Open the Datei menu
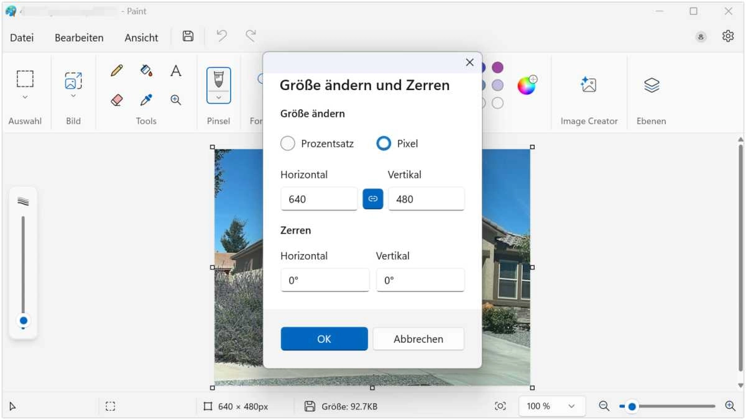 pos(22,38)
